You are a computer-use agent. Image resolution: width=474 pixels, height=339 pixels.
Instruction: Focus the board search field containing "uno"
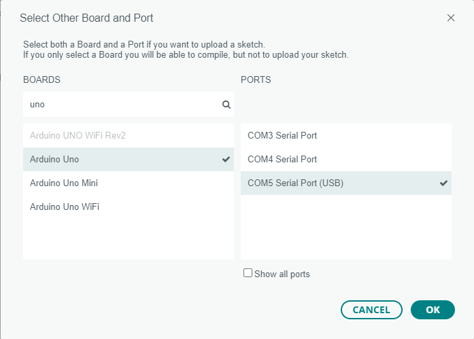[x=122, y=105]
